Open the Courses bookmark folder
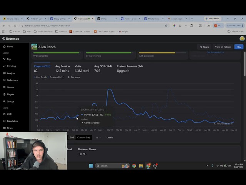The width and height of the screenshot is (246, 185). 15,32
